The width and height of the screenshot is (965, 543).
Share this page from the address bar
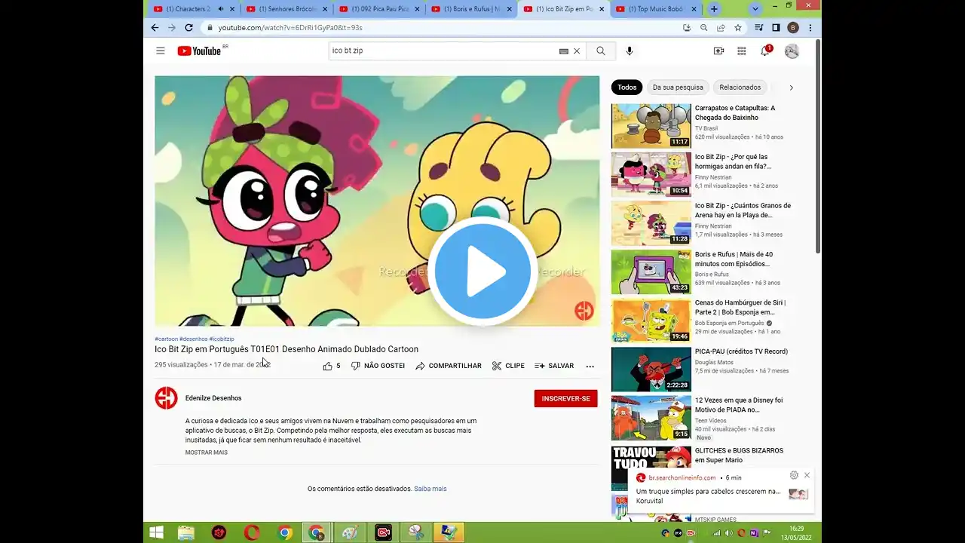pyautogui.click(x=721, y=27)
